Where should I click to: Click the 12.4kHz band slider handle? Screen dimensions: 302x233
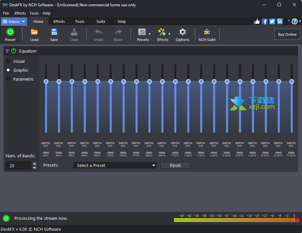[279, 81]
